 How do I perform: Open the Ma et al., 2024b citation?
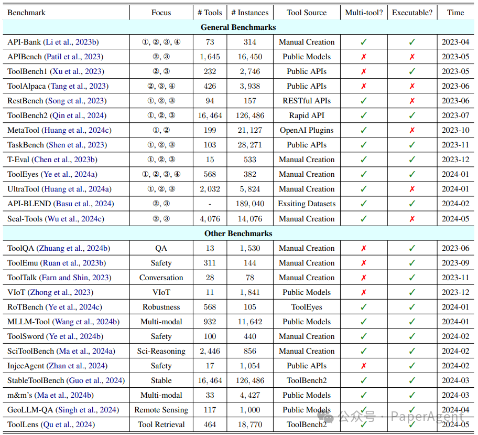65,395
